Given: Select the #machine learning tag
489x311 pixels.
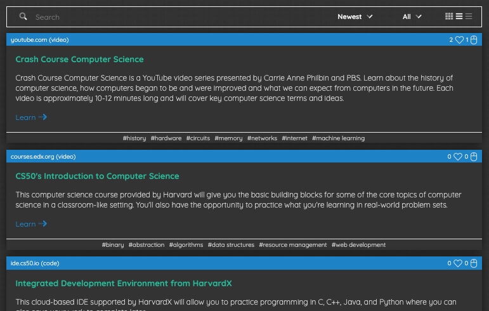Looking at the screenshot, I should coord(339,138).
